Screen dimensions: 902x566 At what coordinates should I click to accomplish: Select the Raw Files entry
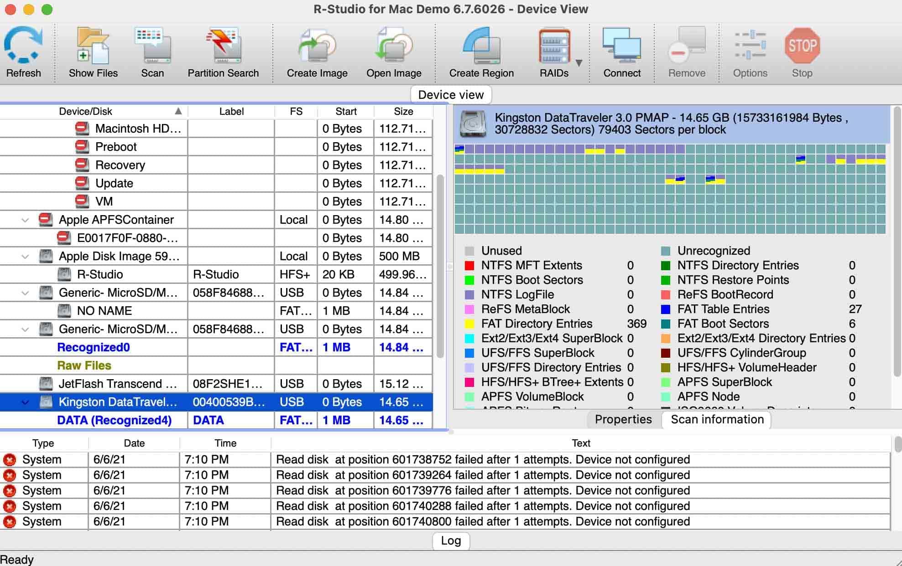[x=84, y=365]
